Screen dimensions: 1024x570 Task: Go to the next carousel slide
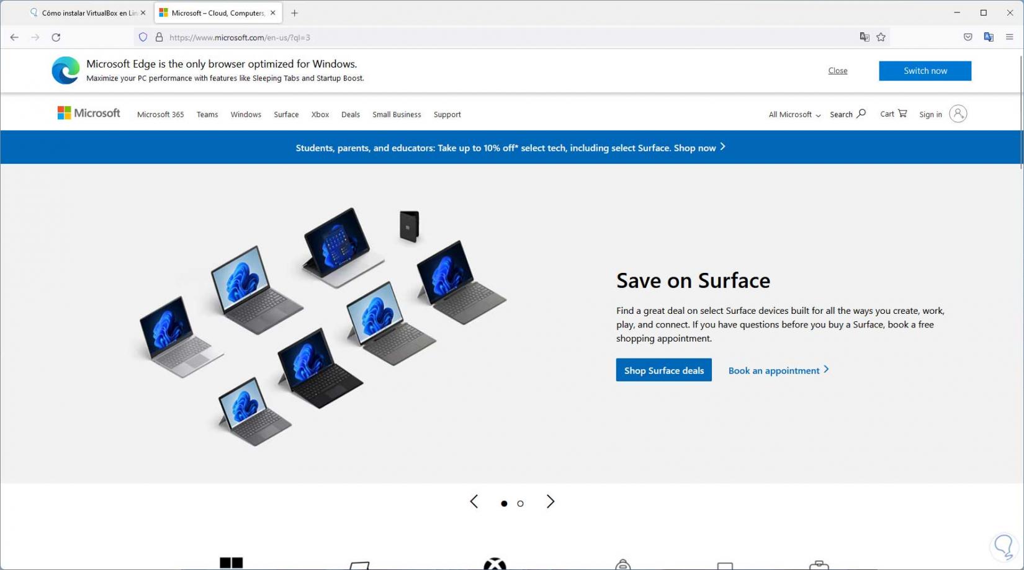click(x=550, y=502)
